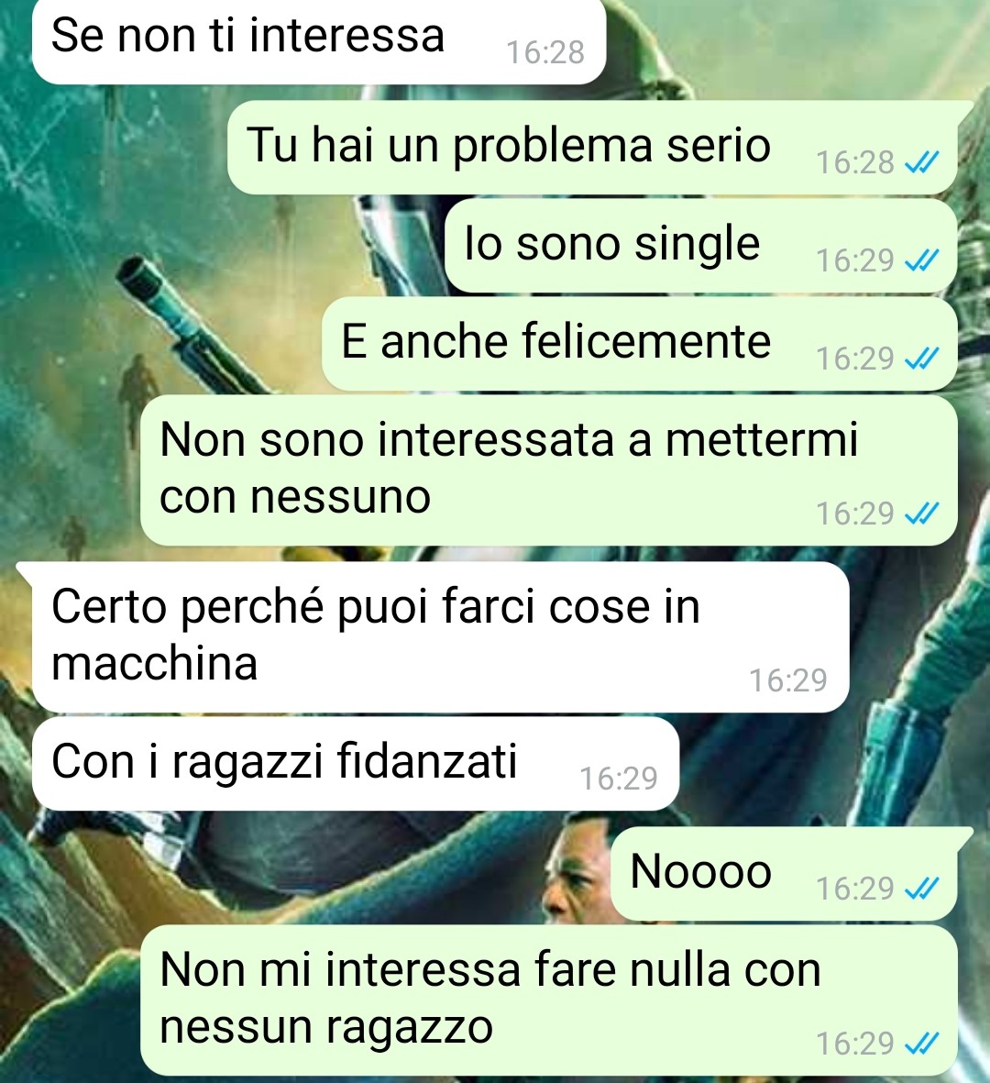
Task: Select the "Se non ti interessa" message bubble
Action: (319, 40)
